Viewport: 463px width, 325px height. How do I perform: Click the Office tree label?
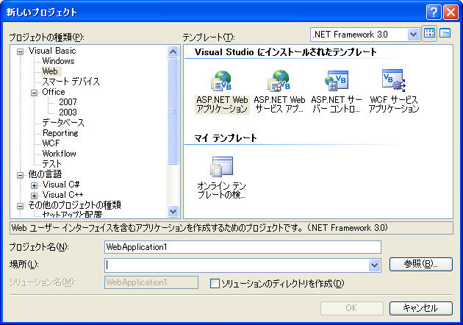click(54, 92)
